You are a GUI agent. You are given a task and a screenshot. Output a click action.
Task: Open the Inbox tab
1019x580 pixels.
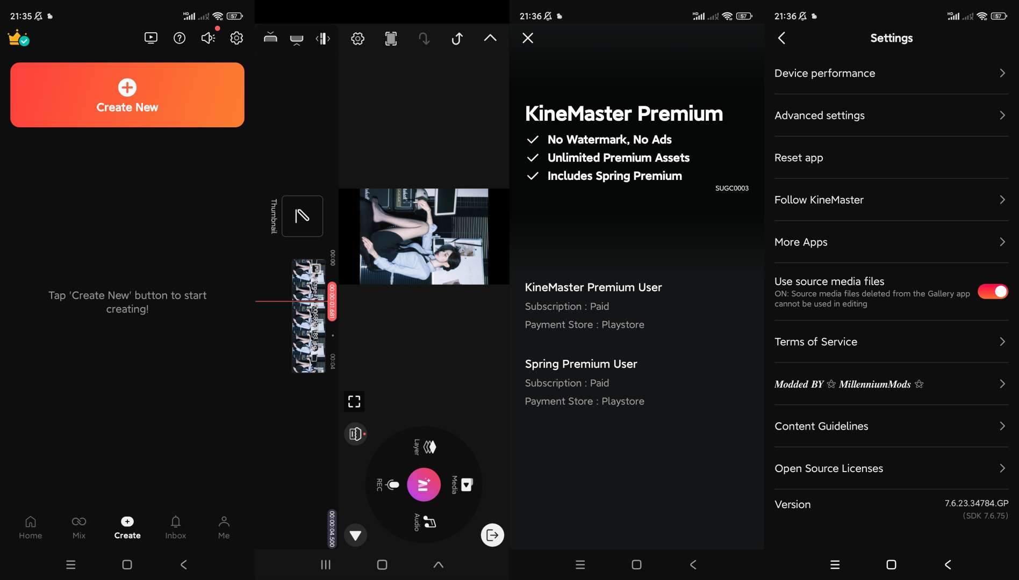pos(176,527)
